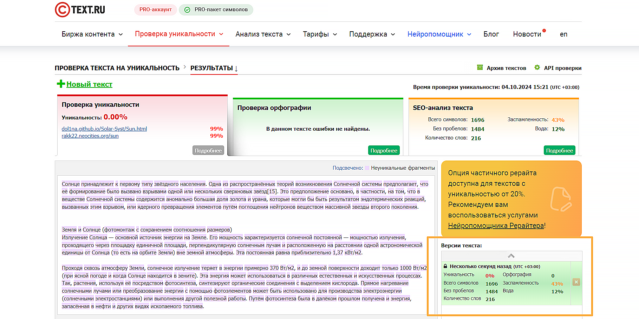Click the Время проверки уникальности timestamp

click(x=496, y=87)
